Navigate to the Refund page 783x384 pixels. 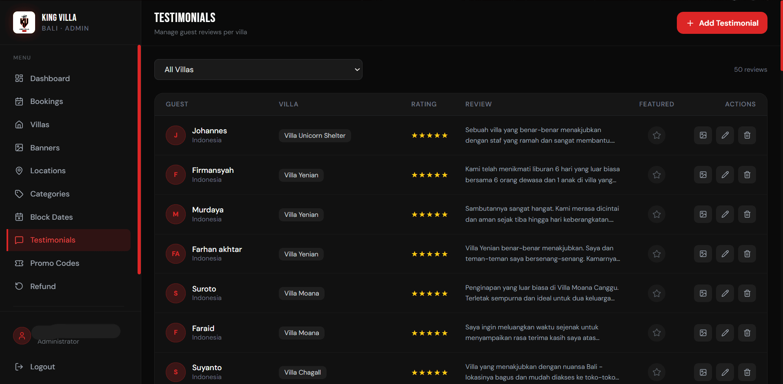[x=69, y=287]
